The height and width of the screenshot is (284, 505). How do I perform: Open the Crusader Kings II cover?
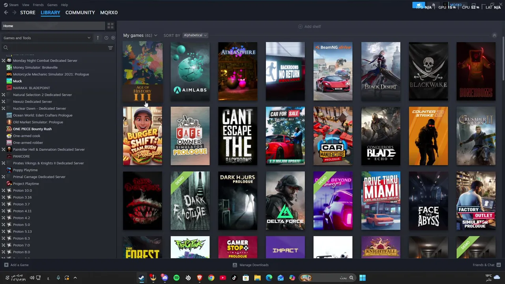coord(476,136)
